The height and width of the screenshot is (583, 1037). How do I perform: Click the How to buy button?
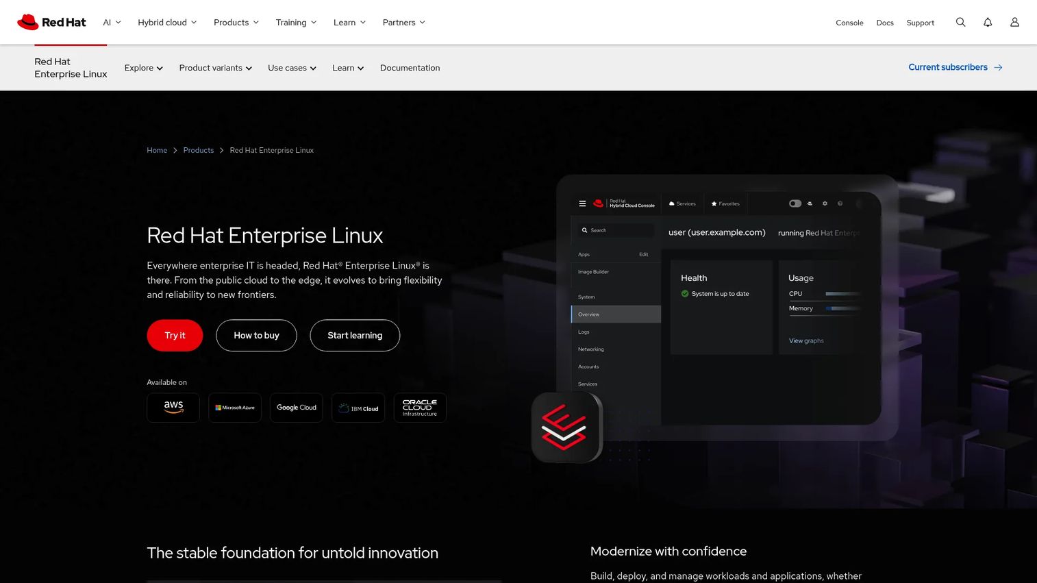click(x=256, y=336)
